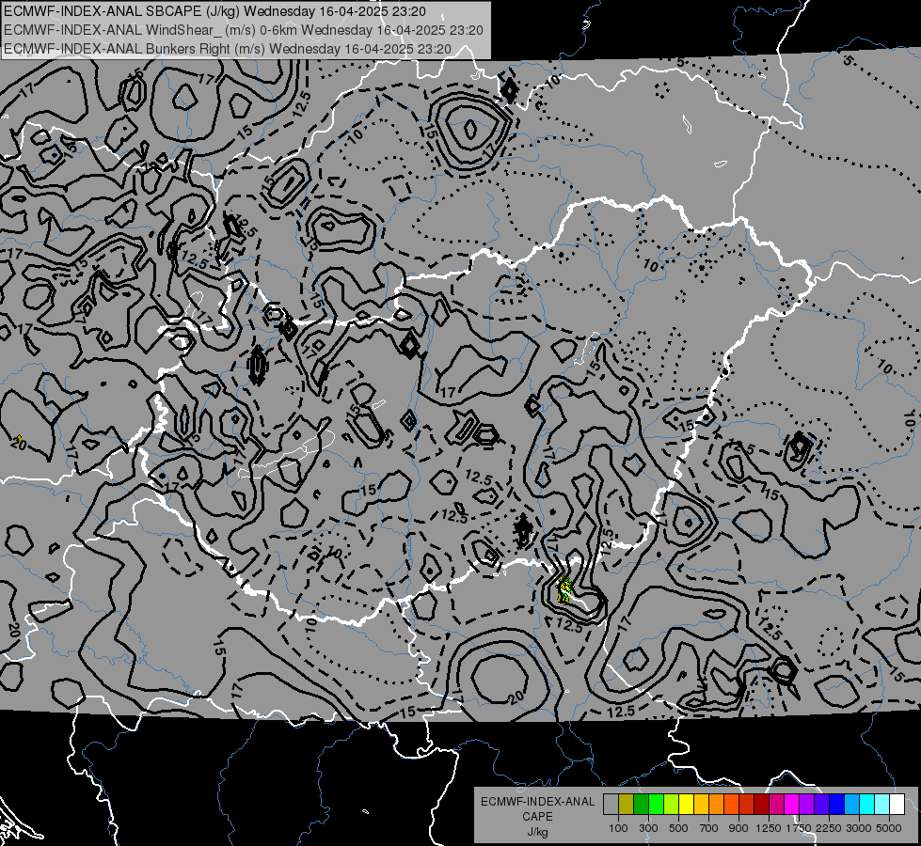Pick the pale cyan swatch before 5000
The height and width of the screenshot is (846, 921).
[x=881, y=805]
